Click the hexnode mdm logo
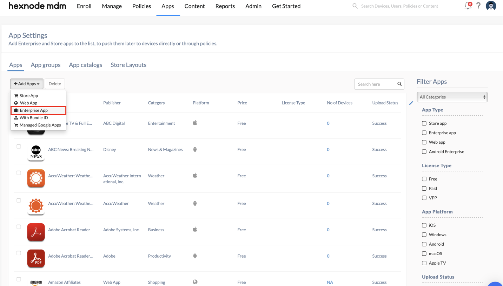 pos(37,6)
